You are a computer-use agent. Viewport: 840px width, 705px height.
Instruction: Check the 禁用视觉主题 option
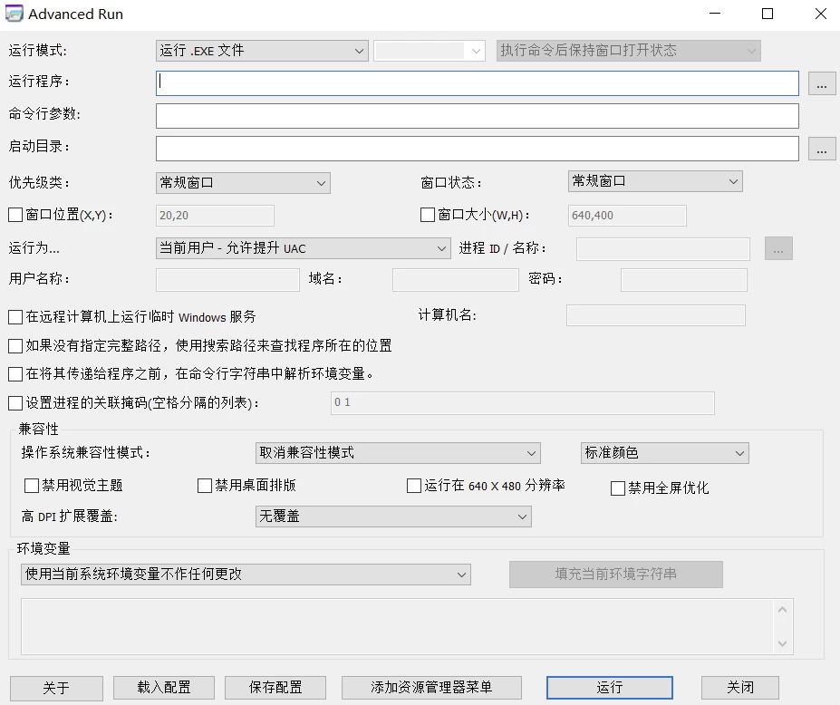click(32, 486)
